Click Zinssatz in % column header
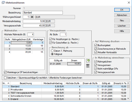This screenshot has width=132, height=102. coord(120,83)
